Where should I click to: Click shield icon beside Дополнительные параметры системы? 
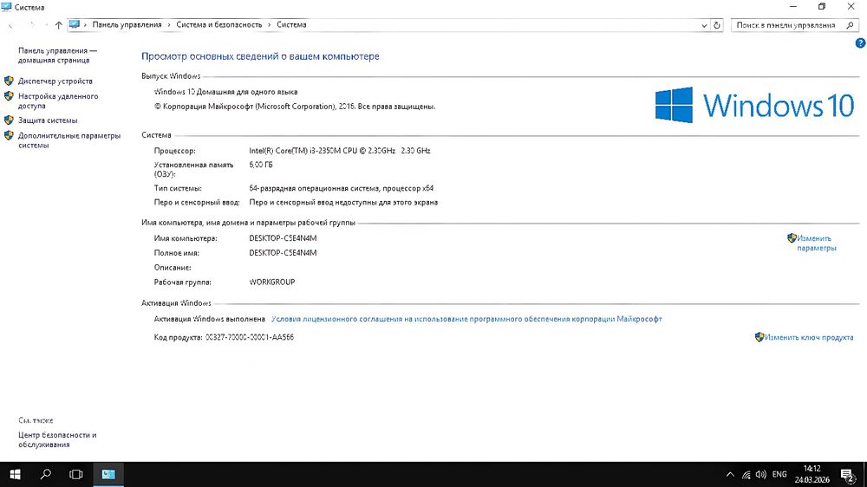pyautogui.click(x=9, y=135)
